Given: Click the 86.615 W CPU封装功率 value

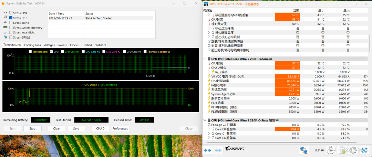Looking at the screenshot, I should [287, 81].
